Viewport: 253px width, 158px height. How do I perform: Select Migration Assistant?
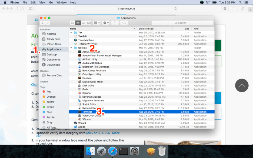(142, 101)
